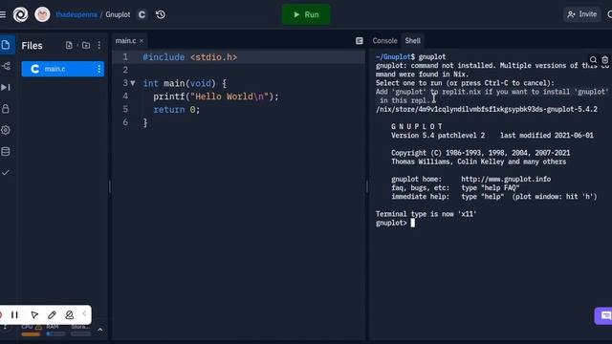Open the Debugger sidebar icon
This screenshot has height=344, width=612.
(6, 87)
